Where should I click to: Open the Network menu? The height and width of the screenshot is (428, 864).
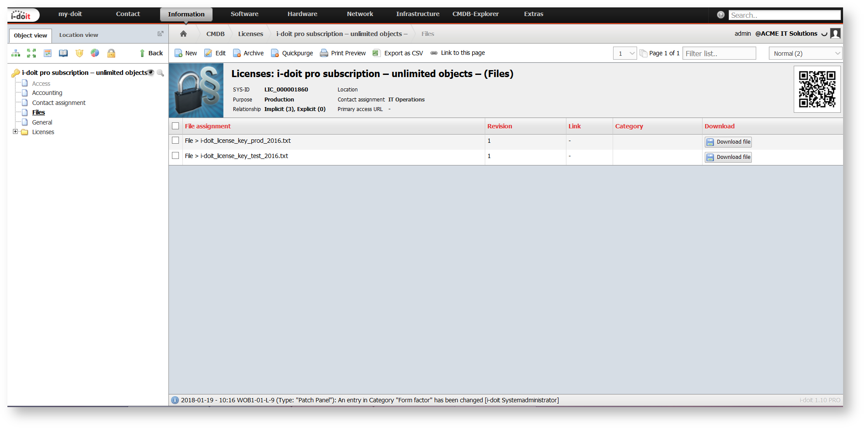[360, 14]
